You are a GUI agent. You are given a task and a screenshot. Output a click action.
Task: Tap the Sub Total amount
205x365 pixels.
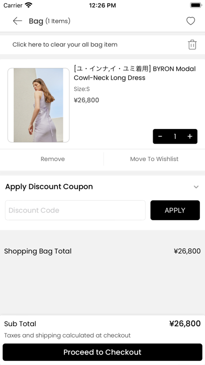pyautogui.click(x=185, y=324)
